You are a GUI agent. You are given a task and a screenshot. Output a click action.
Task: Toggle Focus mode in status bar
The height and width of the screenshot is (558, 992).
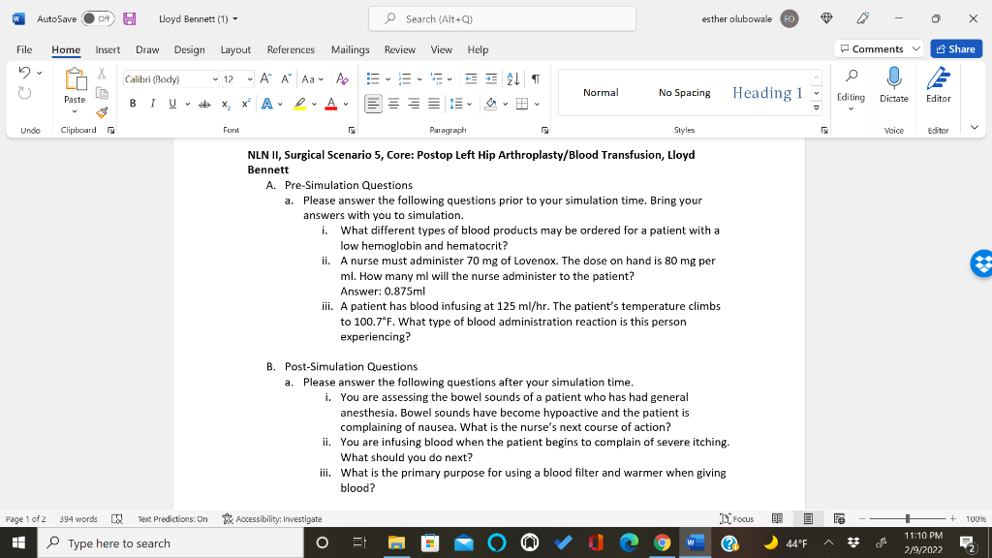(x=737, y=519)
